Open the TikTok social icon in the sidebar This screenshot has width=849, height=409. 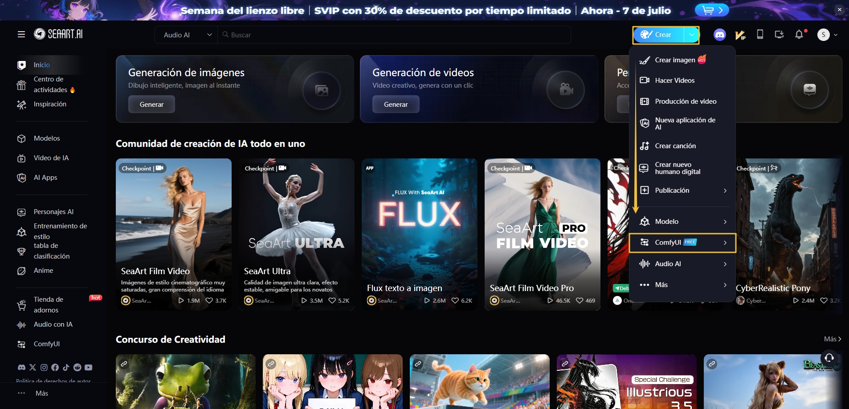point(66,367)
